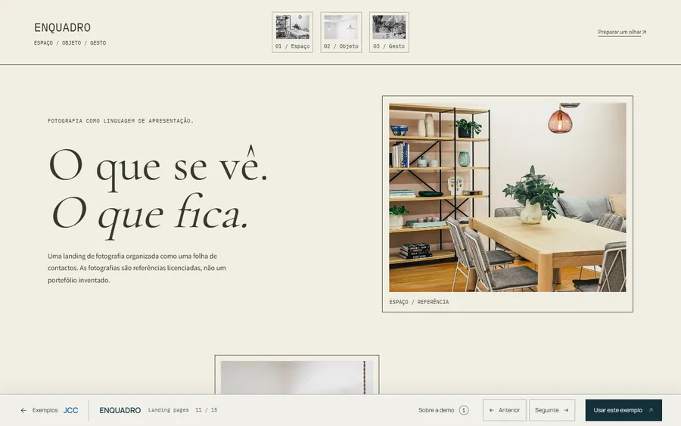This screenshot has height=426, width=681.
Task: Click the 'Uma landing de fotografia' paragraph
Action: coord(137,268)
